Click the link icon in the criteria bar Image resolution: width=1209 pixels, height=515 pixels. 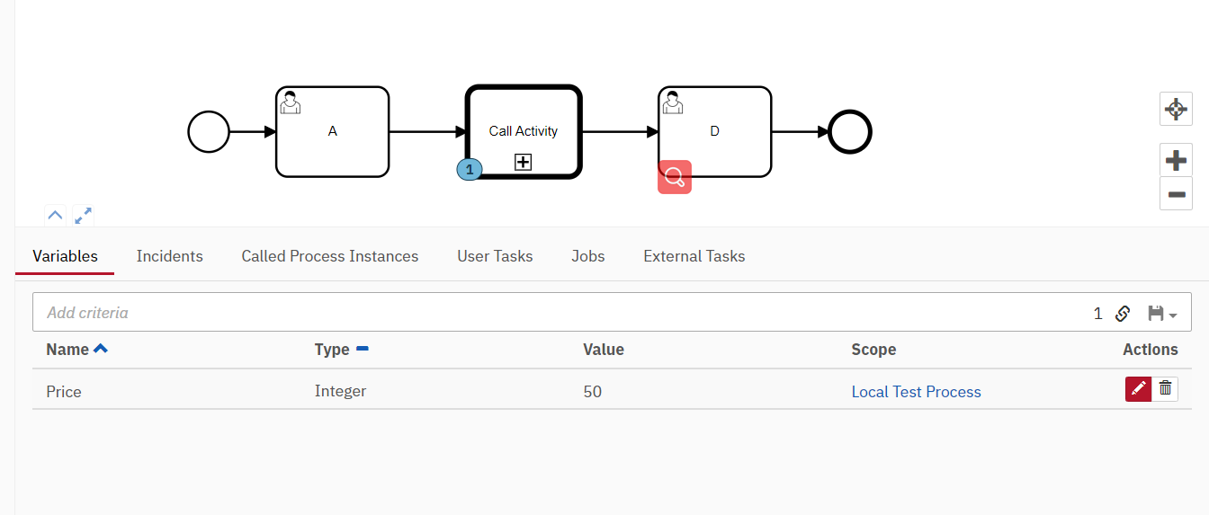click(x=1123, y=314)
